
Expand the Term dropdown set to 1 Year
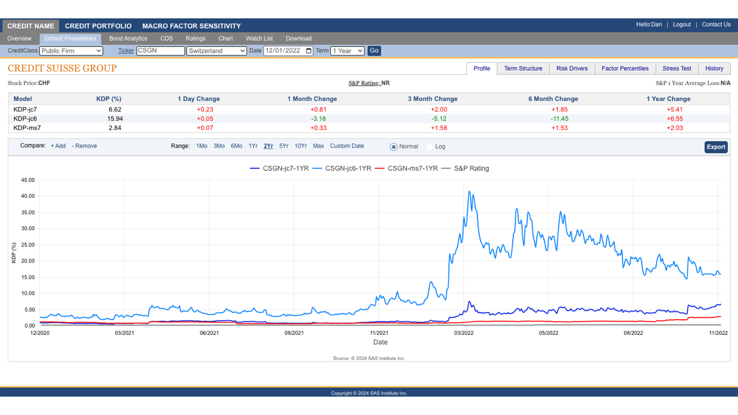click(x=347, y=51)
